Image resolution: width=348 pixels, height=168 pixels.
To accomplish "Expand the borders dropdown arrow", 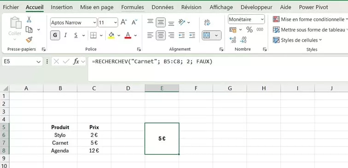I will pyautogui.click(x=101, y=35).
